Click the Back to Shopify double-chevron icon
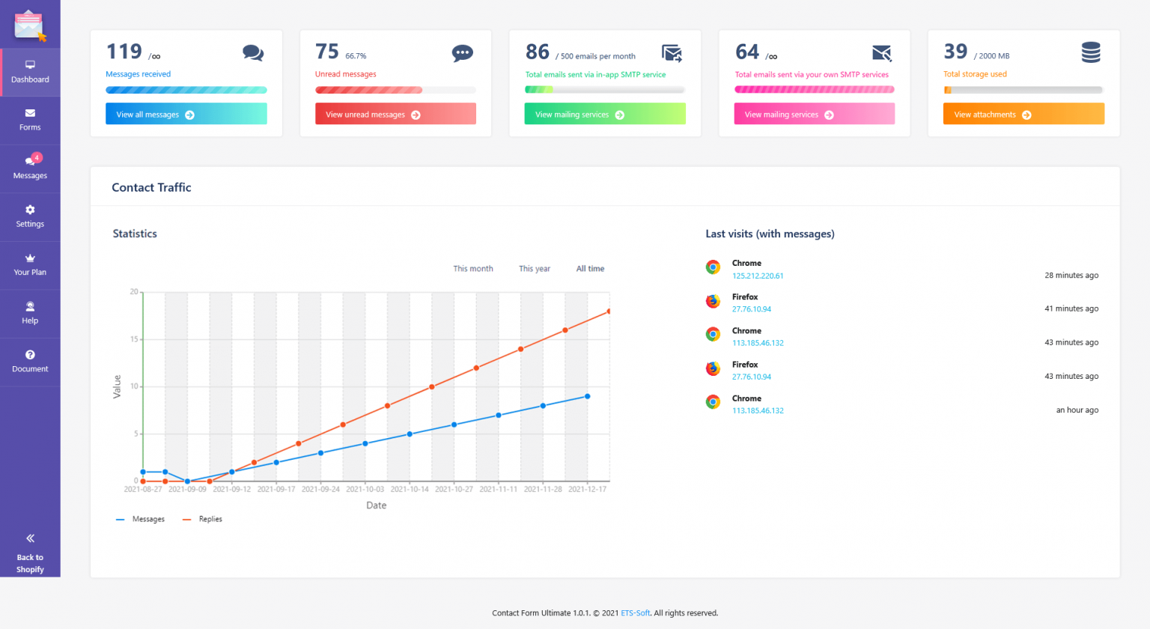Screen dimensions: 1150x629 coord(30,538)
